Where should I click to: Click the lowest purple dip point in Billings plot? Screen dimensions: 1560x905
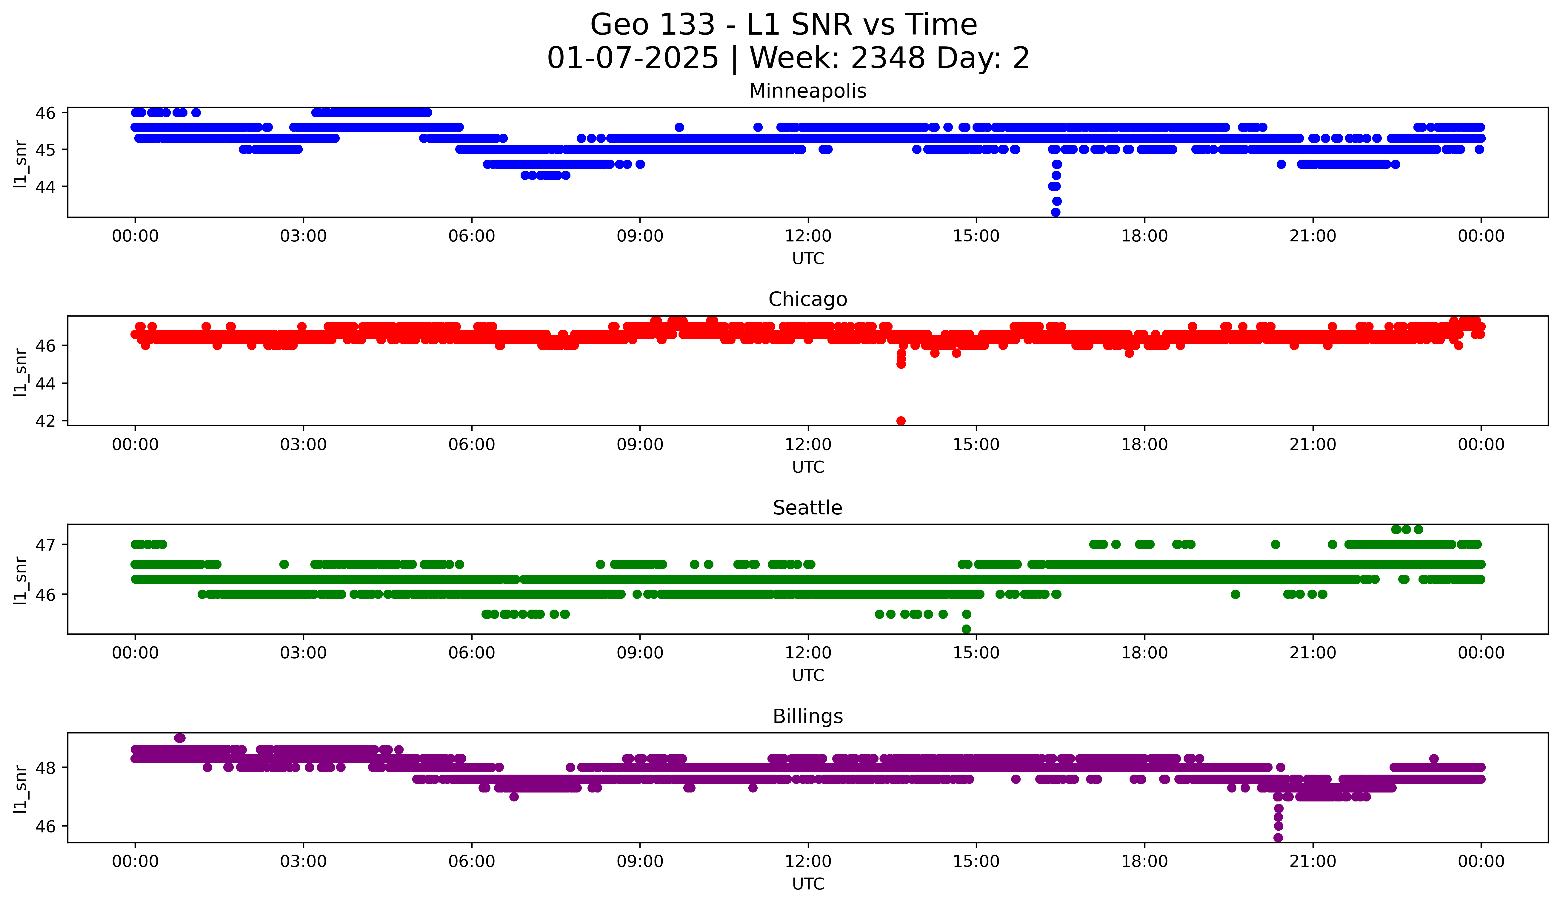pos(1278,838)
